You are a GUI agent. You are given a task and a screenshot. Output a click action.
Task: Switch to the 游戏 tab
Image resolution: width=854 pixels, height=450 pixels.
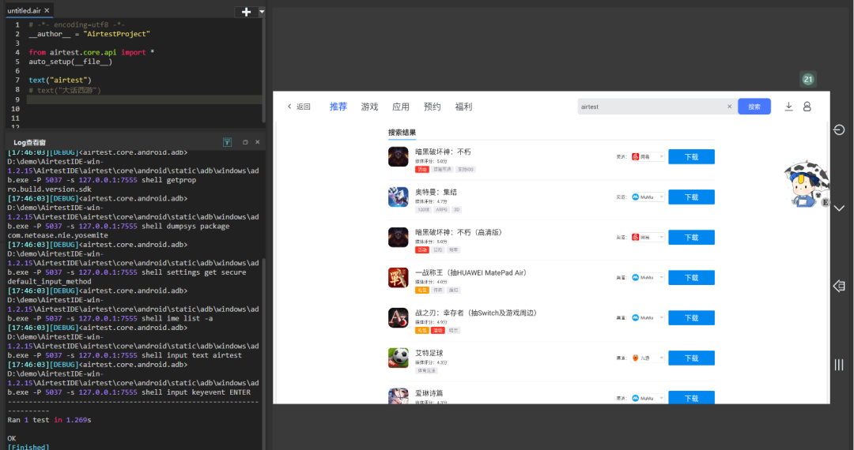click(x=369, y=107)
